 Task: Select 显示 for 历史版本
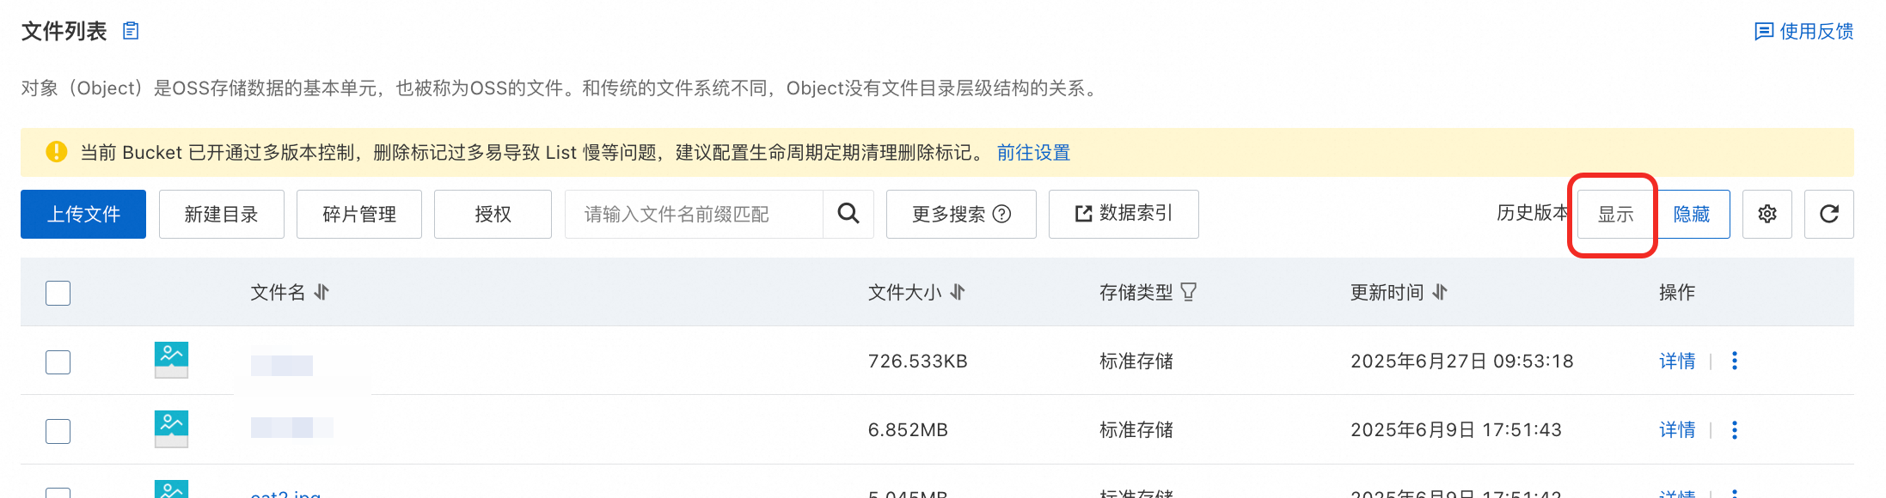tap(1615, 215)
